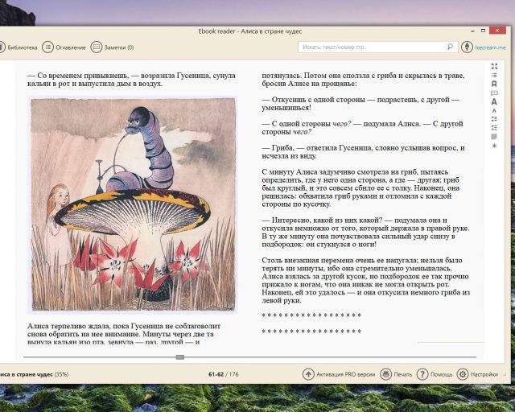Click paragraph starting 'Со временем привыкнешь'
Viewport: 515px width, 412px height.
tap(131, 80)
